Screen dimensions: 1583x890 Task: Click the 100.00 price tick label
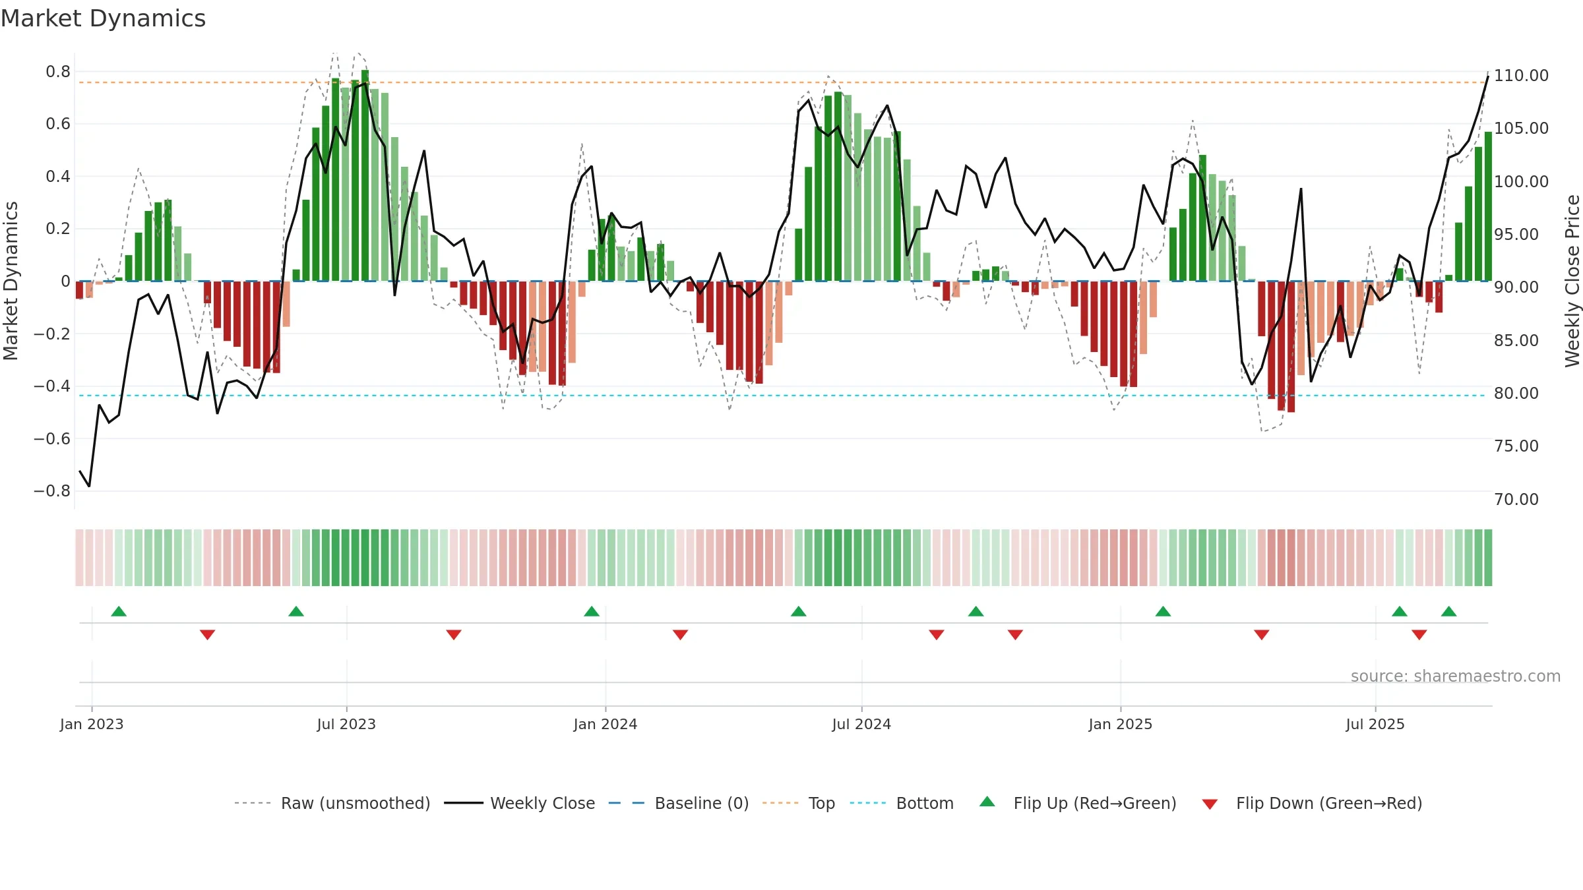click(1522, 181)
